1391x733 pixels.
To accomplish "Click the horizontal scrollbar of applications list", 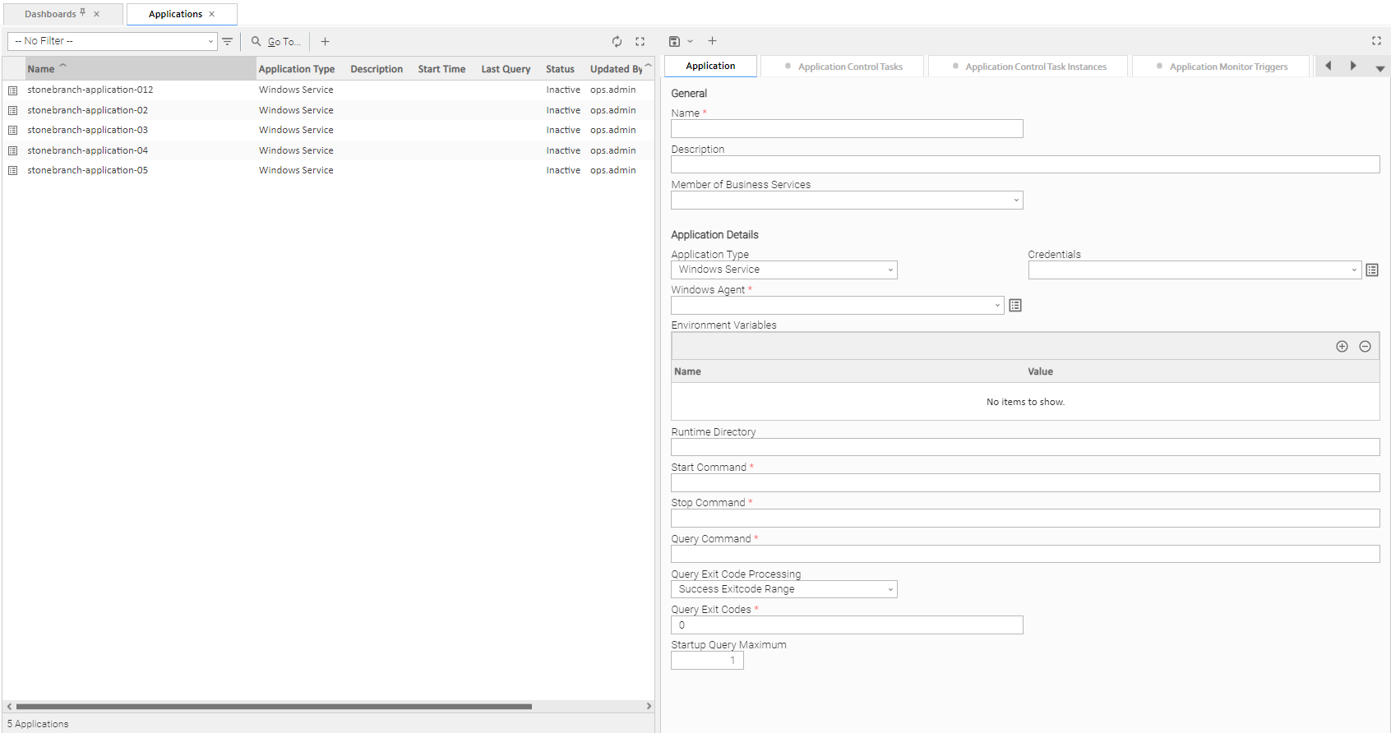I will [274, 706].
